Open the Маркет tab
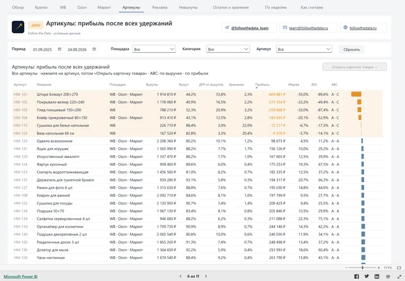Viewport: 405px width, 281px height. (x=104, y=7)
